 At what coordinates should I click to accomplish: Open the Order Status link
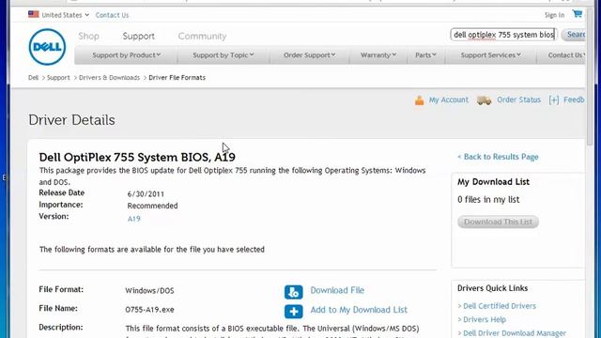(x=518, y=100)
